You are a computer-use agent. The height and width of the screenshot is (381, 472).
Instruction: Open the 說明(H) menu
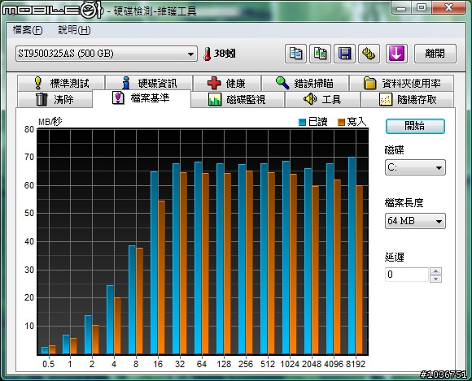pyautogui.click(x=74, y=30)
